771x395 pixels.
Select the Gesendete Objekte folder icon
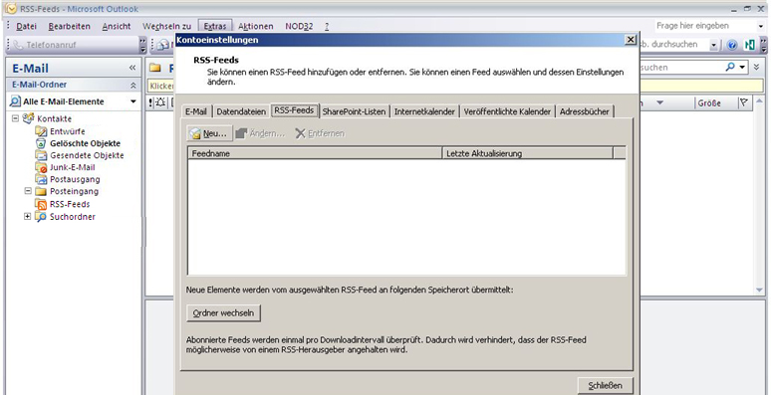point(41,155)
